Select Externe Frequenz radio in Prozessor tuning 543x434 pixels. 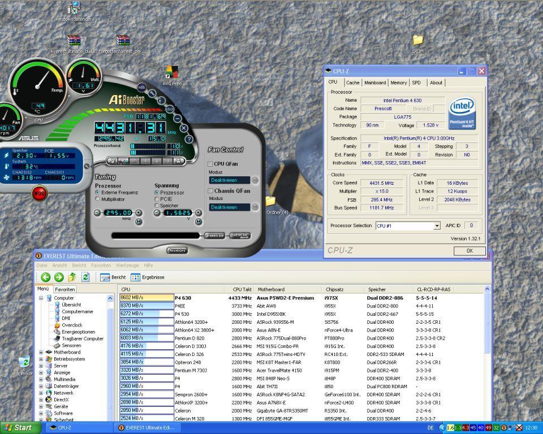pyautogui.click(x=97, y=192)
